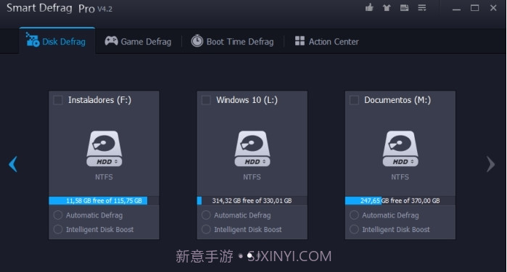Viewport: 507px width, 272px height.
Task: Select the Instaladores (F:) drive title
Action: (99, 100)
